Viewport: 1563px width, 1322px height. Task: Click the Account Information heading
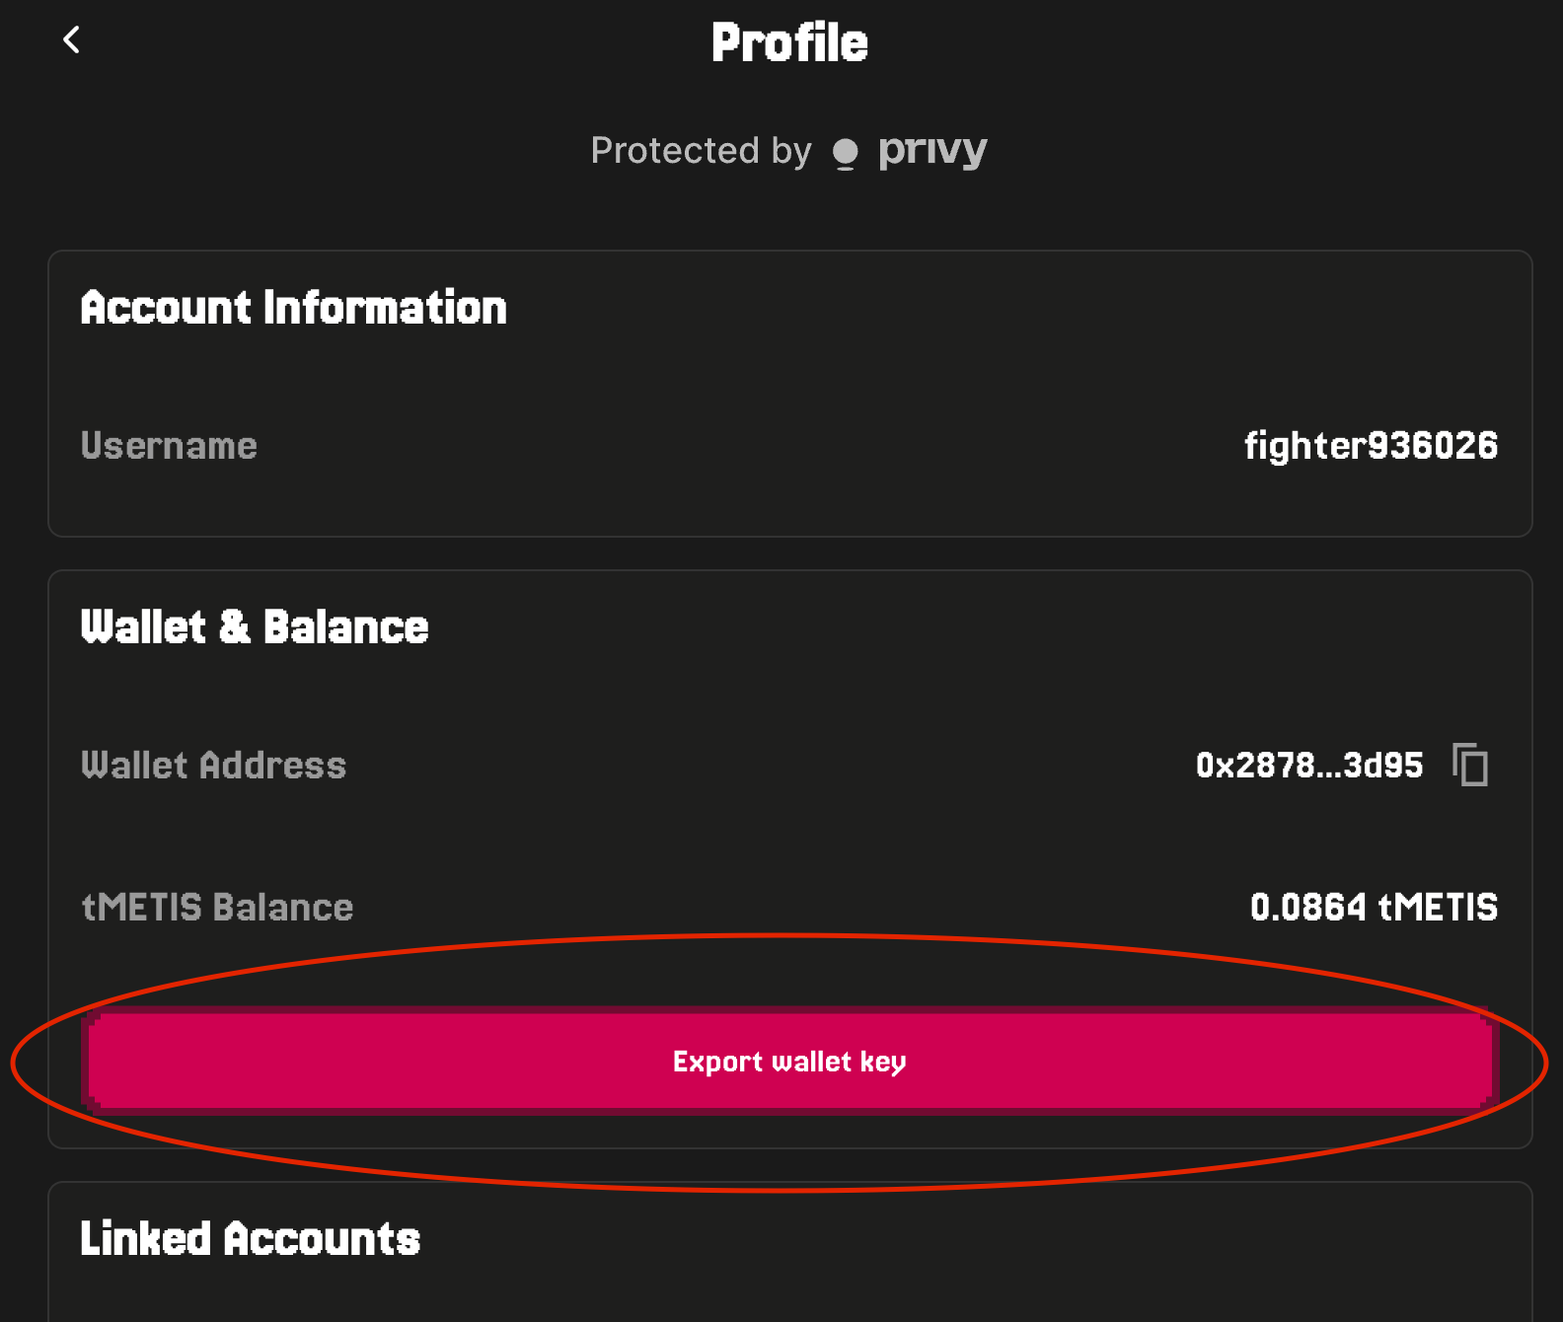coord(294,308)
